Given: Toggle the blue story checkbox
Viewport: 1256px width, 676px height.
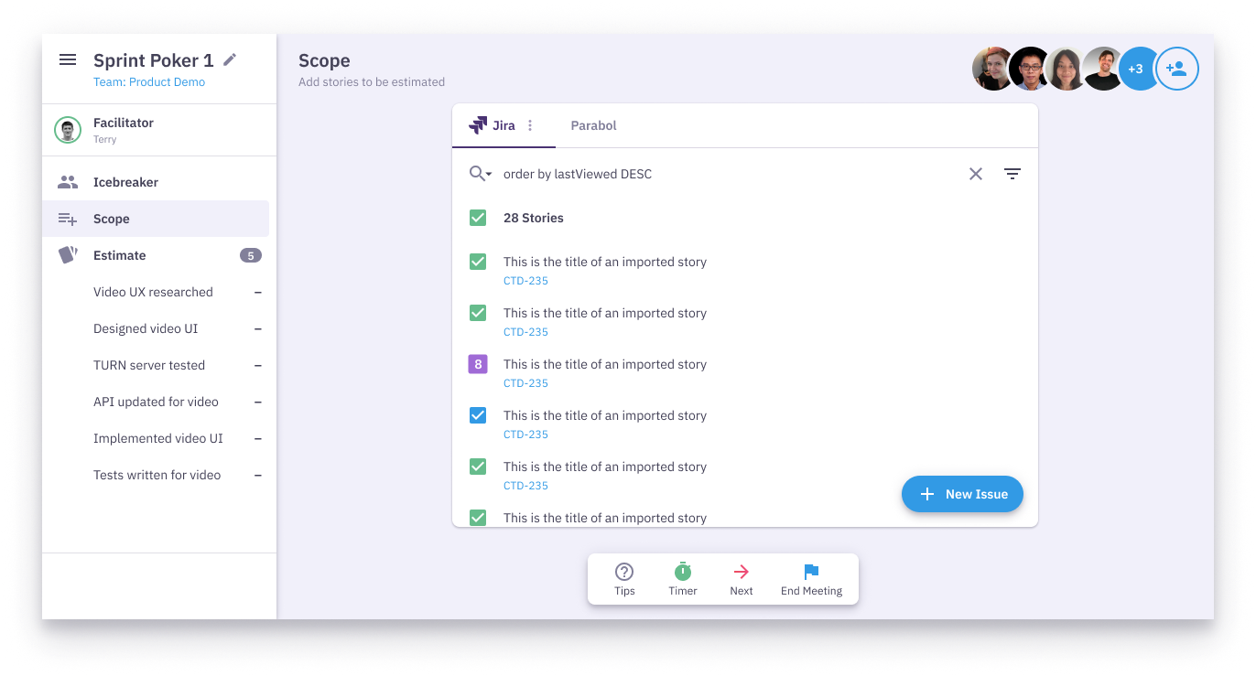Looking at the screenshot, I should pos(478,415).
